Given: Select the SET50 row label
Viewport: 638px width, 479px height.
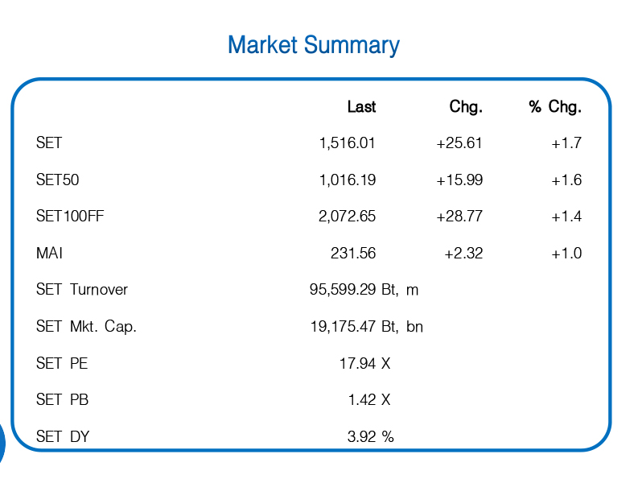Looking at the screenshot, I should coord(58,180).
